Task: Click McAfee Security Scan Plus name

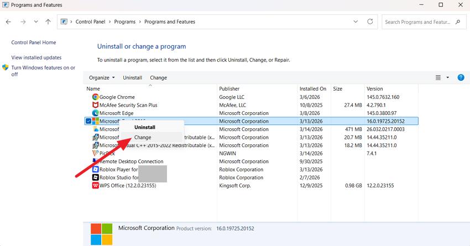Action: tap(128, 105)
